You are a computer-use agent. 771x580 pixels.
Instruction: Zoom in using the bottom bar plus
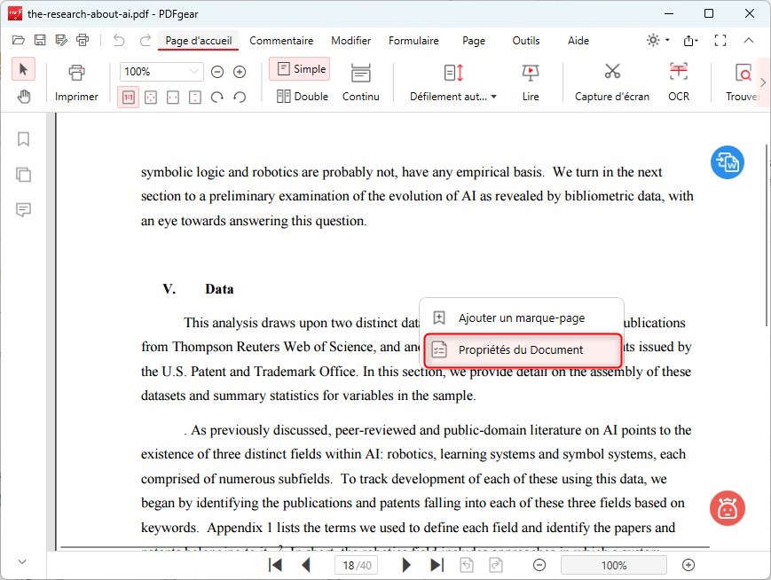pos(688,565)
